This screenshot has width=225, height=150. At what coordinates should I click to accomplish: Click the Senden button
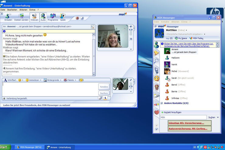104,87
